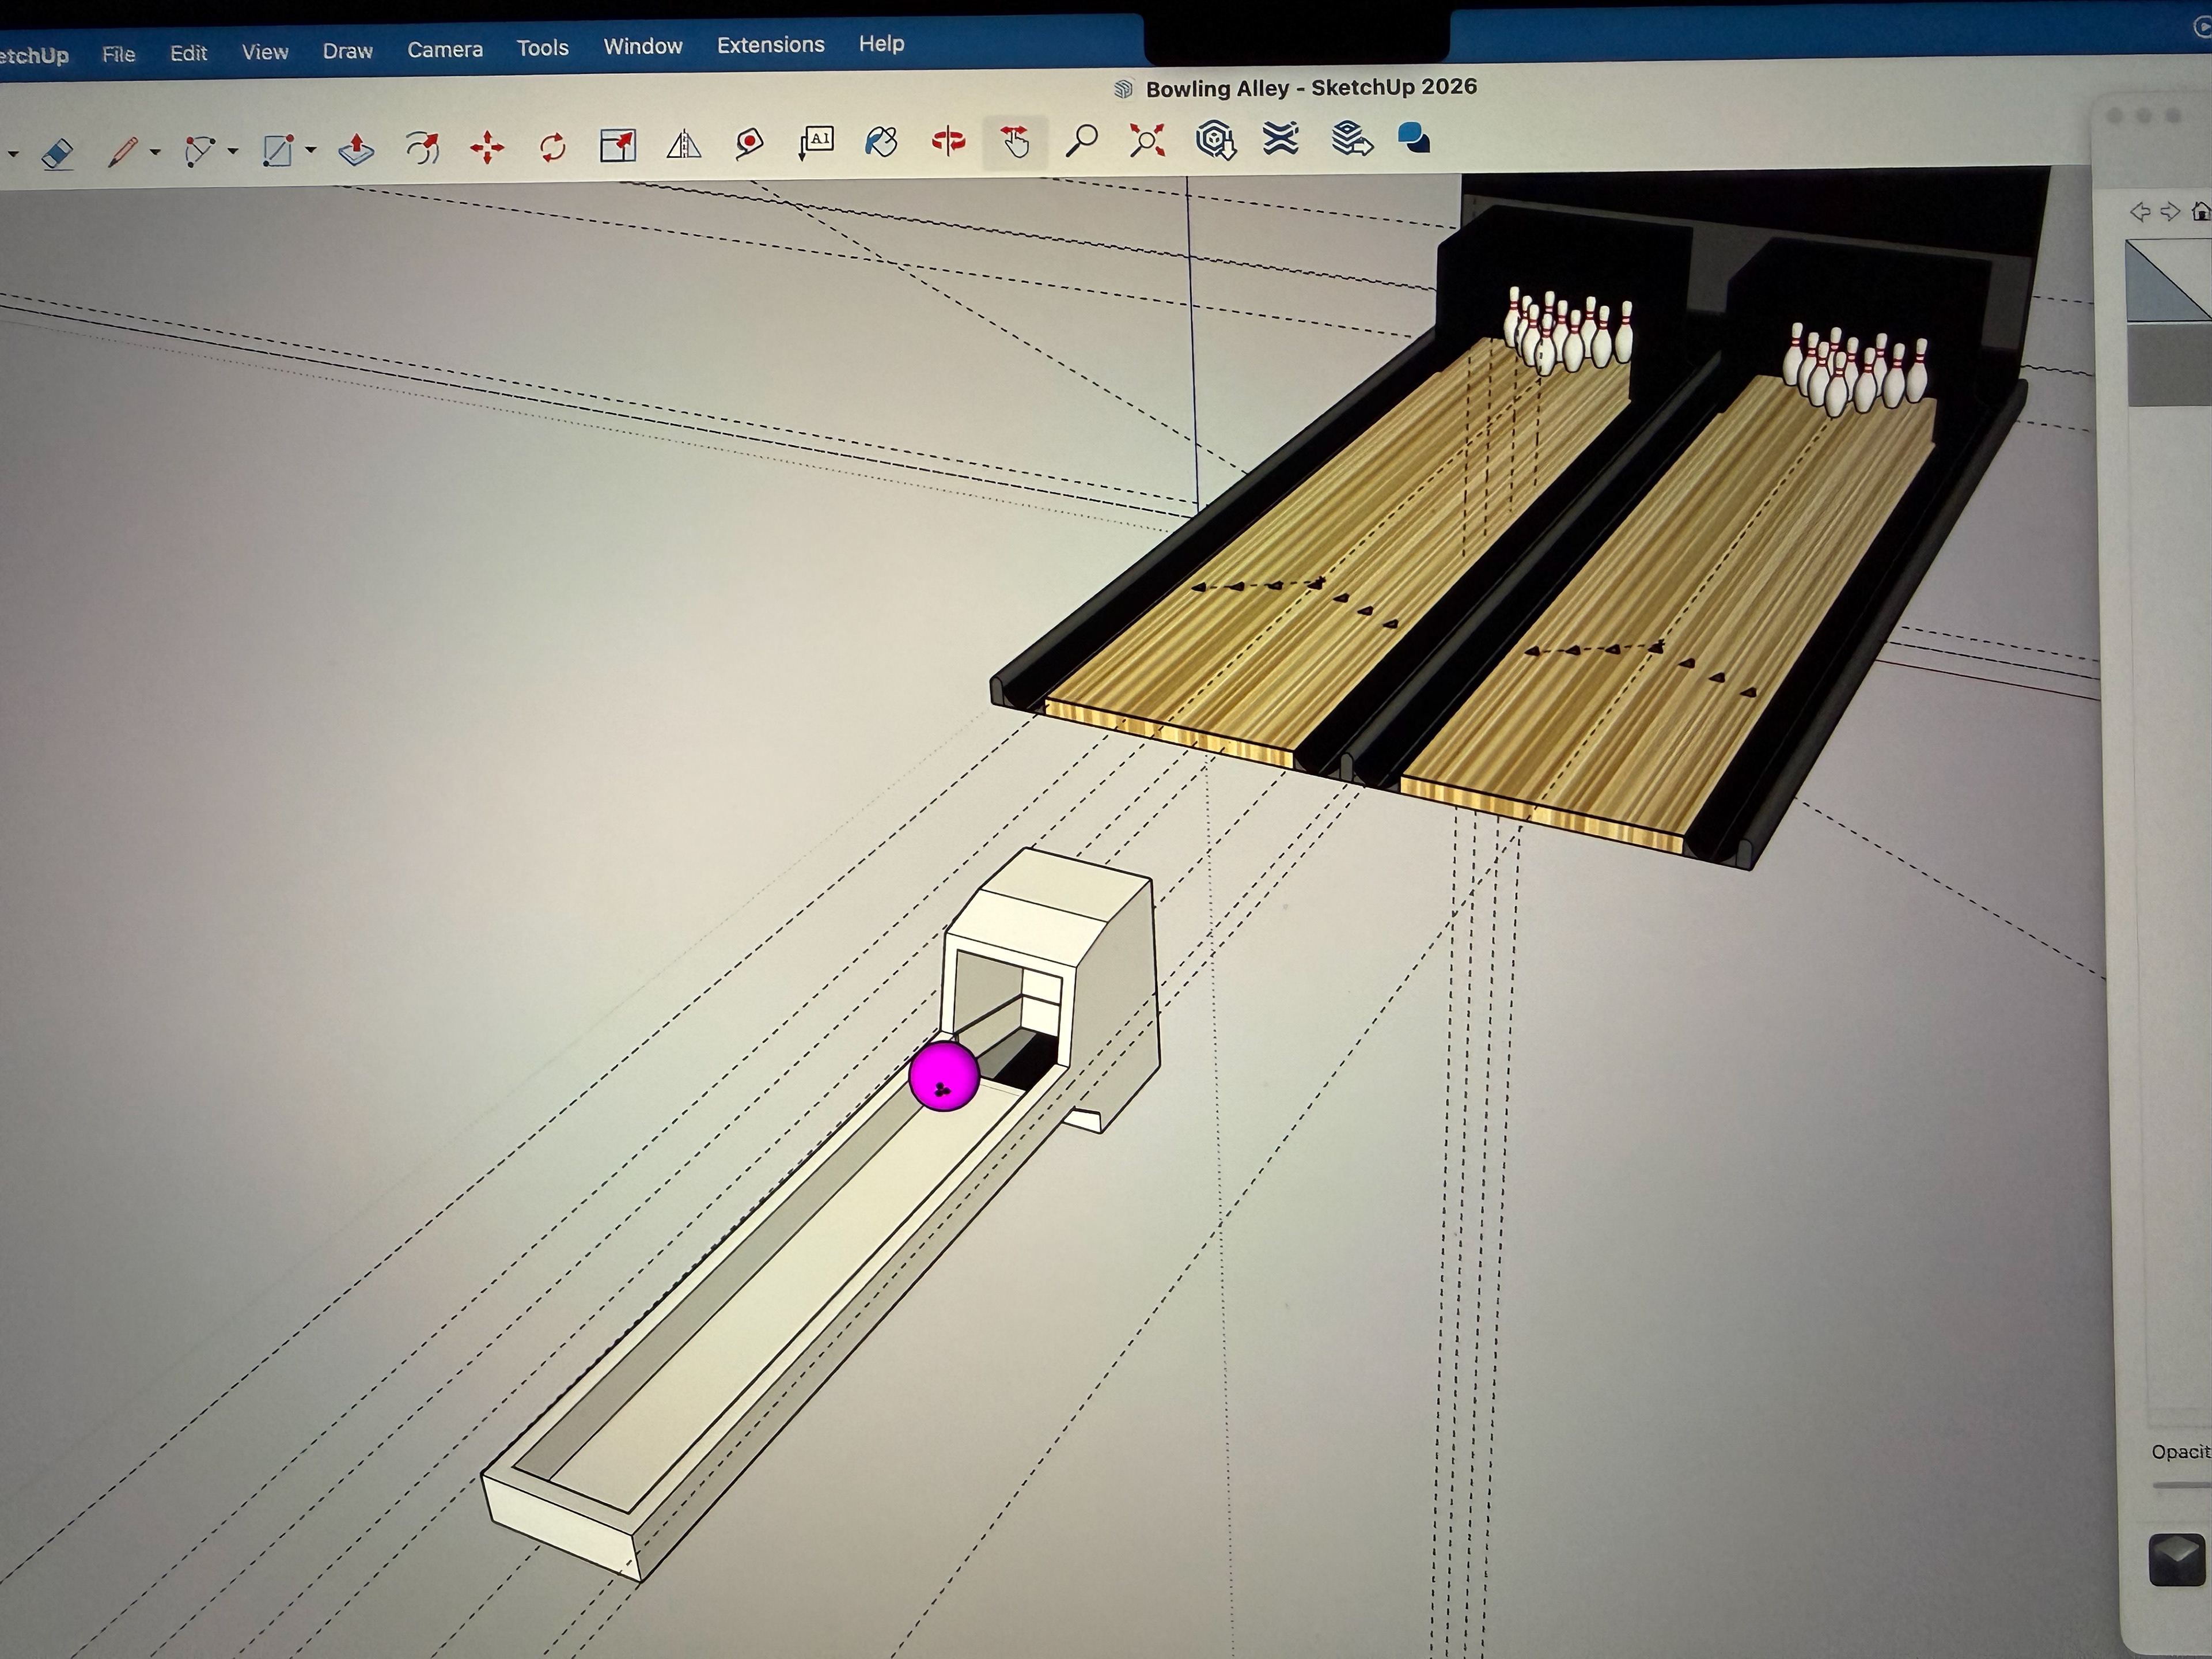Select the Orbit tool
This screenshot has width=2212, height=1659.
point(948,142)
